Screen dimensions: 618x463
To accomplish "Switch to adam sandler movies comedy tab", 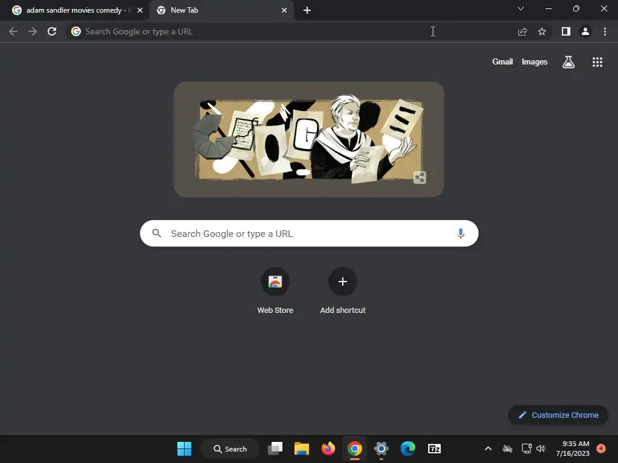I will tap(74, 10).
